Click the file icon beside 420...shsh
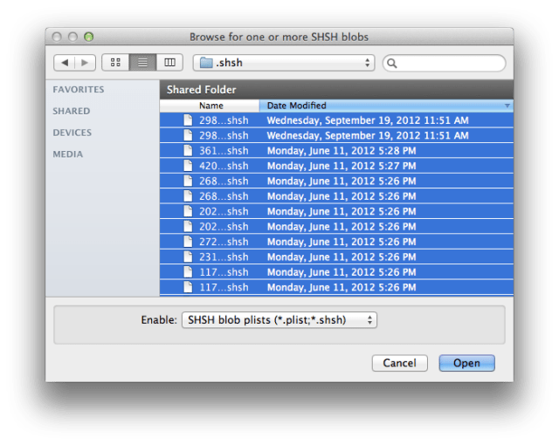This screenshot has height=445, width=559. (x=188, y=166)
